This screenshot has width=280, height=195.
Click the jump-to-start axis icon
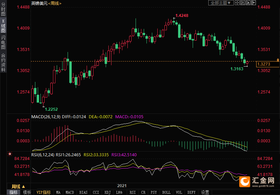243,3
